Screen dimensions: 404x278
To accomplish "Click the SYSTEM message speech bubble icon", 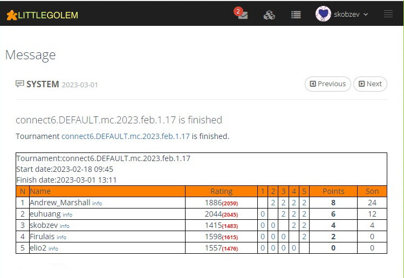I will (x=20, y=84).
